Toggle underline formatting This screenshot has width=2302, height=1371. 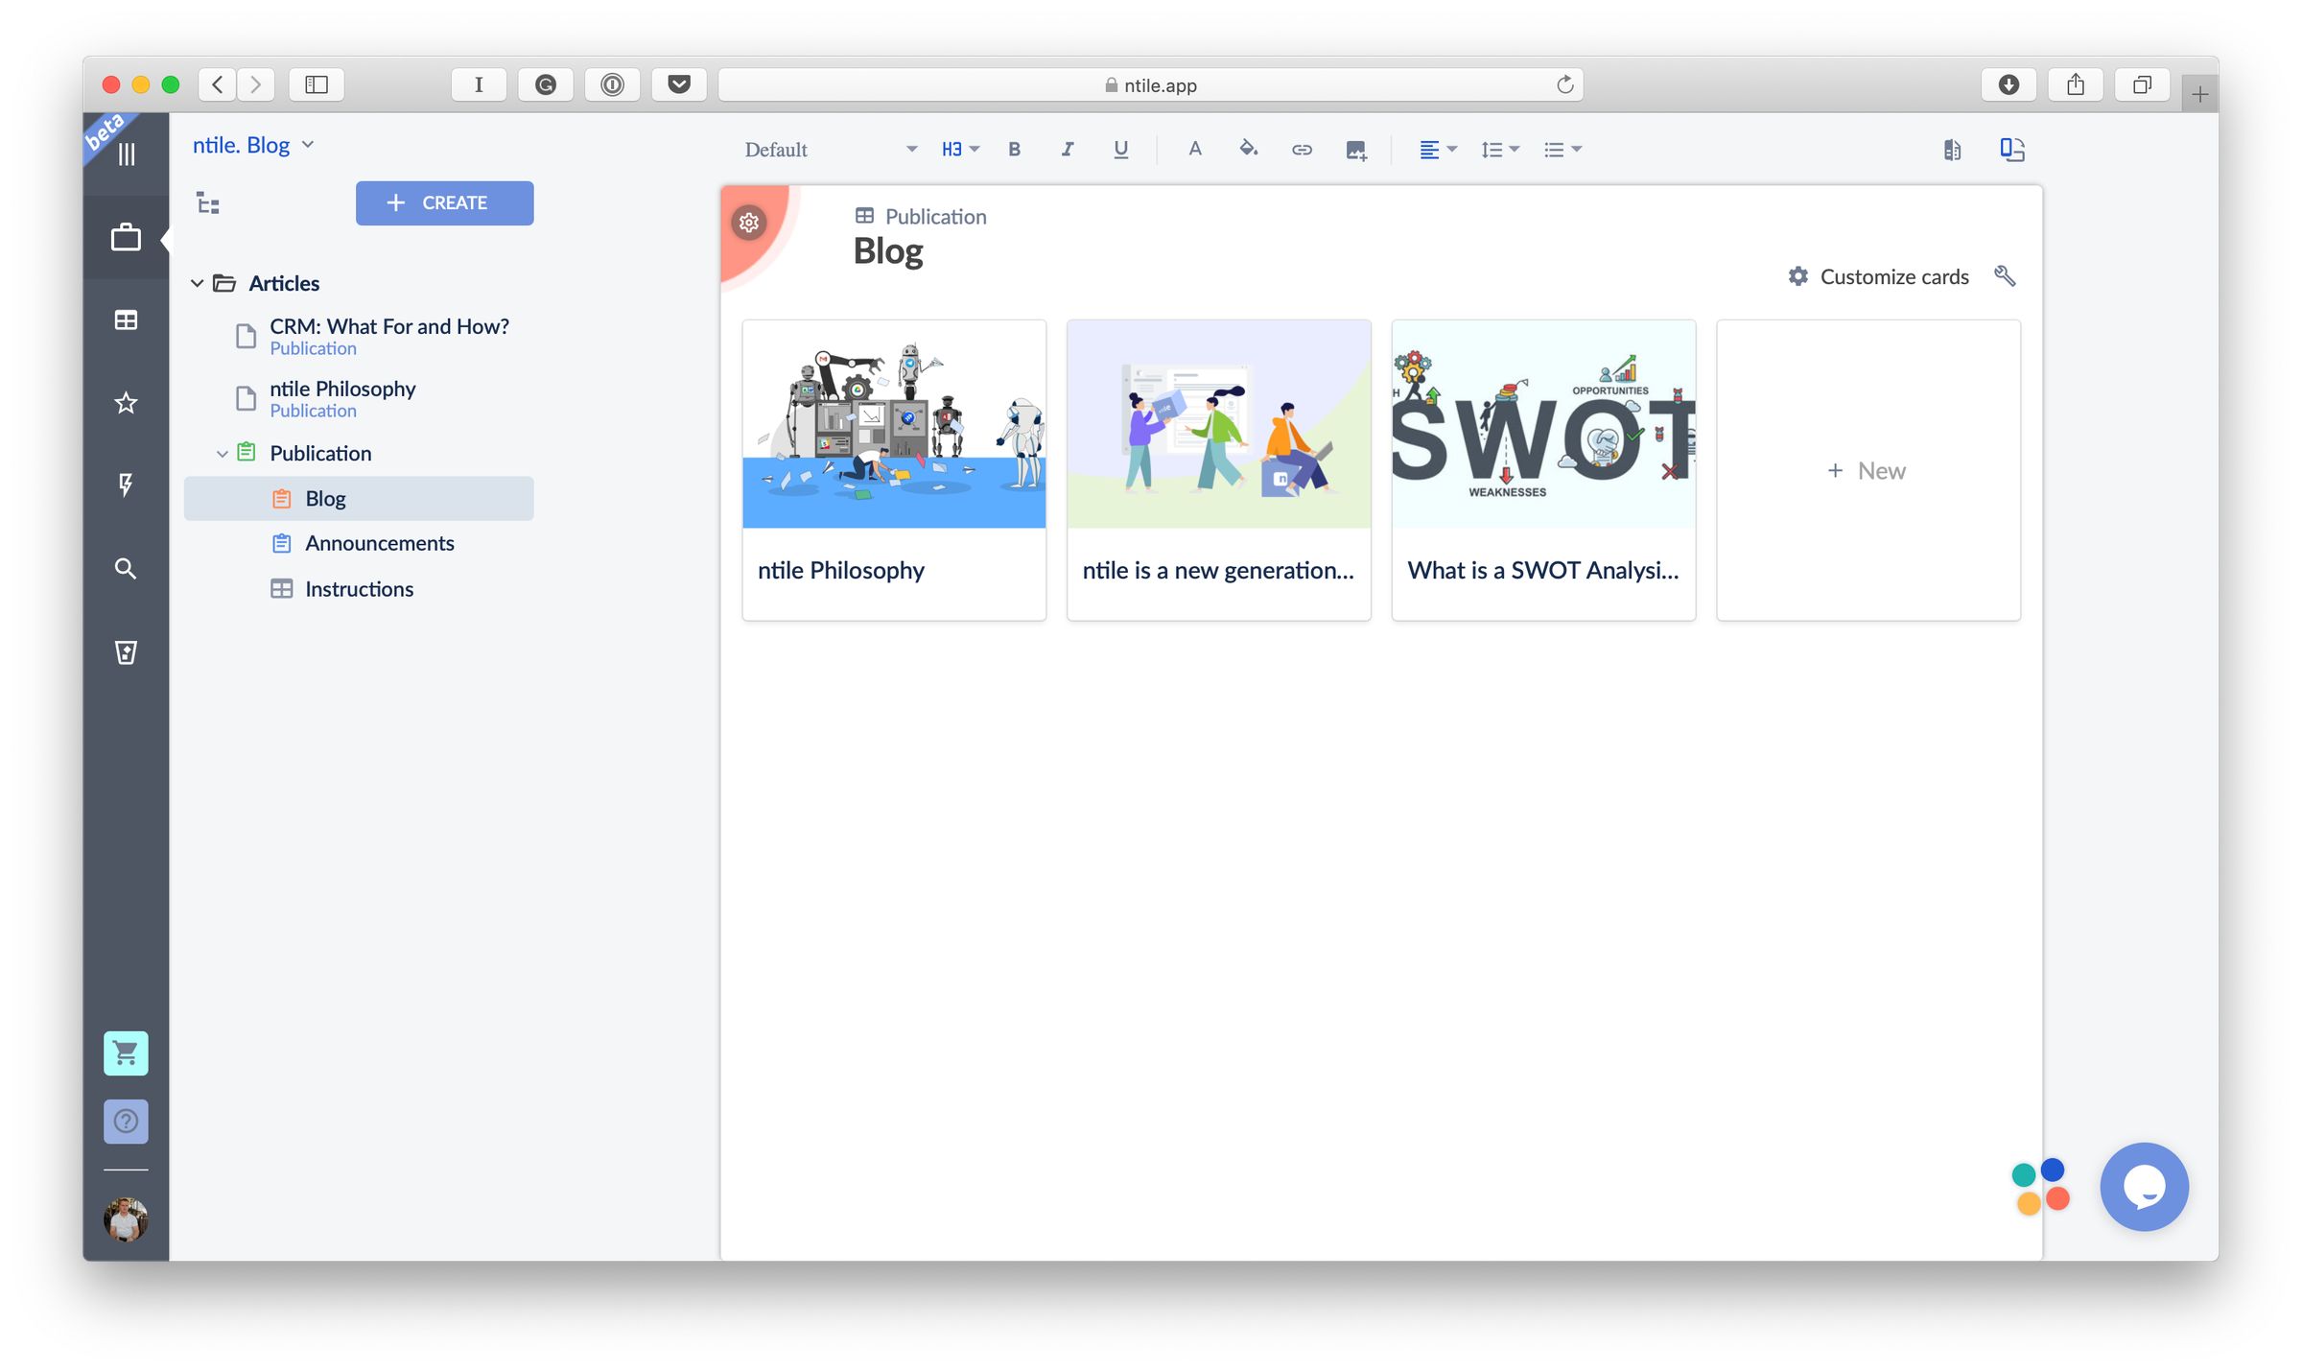pyautogui.click(x=1120, y=150)
